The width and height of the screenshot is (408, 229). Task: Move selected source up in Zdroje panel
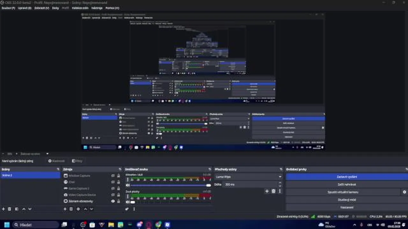point(85,209)
